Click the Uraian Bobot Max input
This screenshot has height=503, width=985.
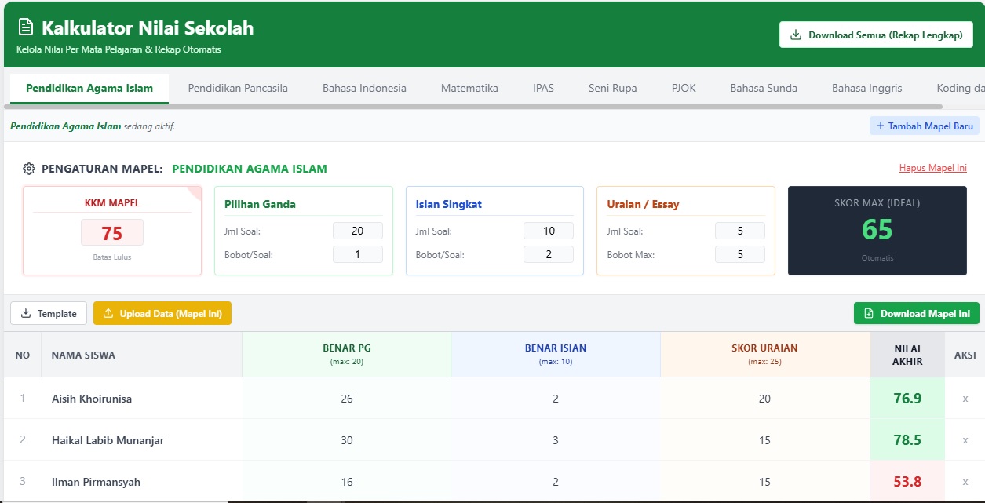tap(739, 254)
